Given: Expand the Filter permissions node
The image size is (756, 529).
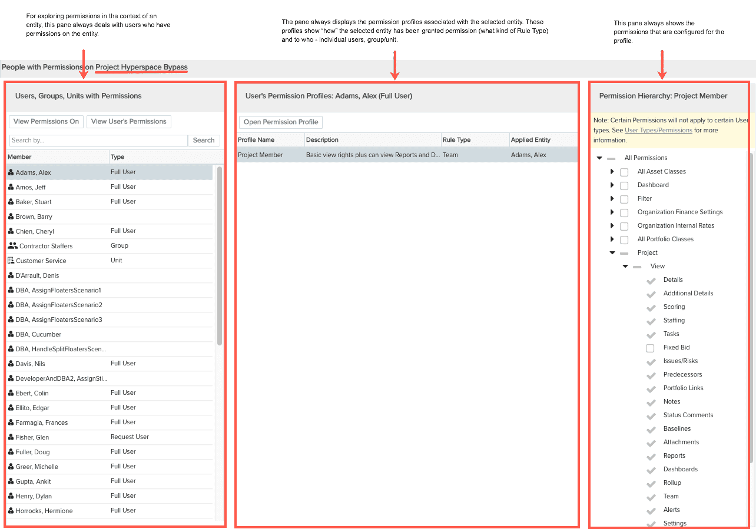Looking at the screenshot, I should coord(612,199).
